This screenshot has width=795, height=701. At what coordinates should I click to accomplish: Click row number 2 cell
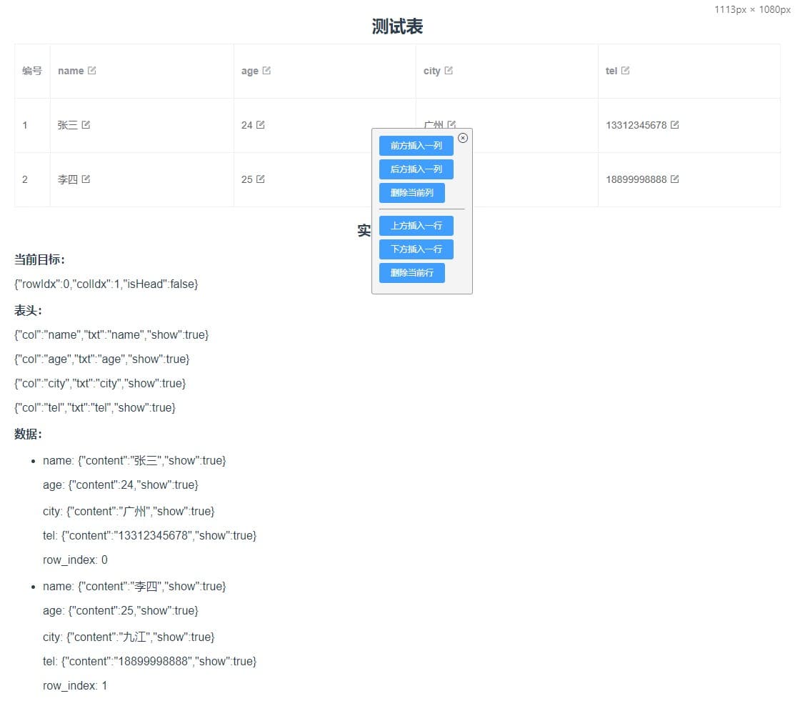[25, 179]
